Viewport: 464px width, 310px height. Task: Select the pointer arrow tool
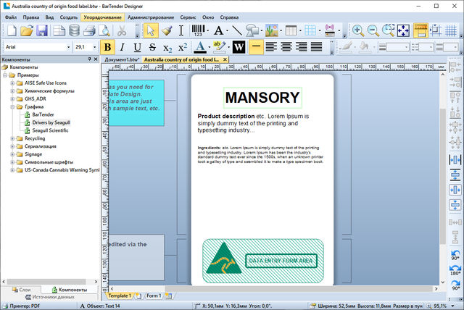click(151, 30)
